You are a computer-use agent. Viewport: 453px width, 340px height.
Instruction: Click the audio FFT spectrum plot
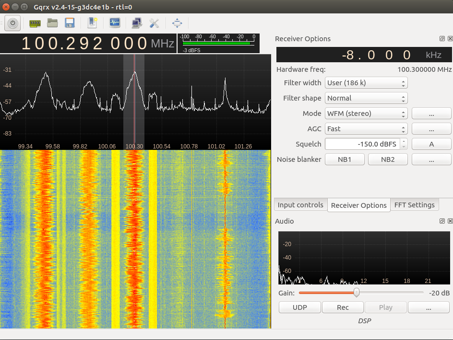364,258
